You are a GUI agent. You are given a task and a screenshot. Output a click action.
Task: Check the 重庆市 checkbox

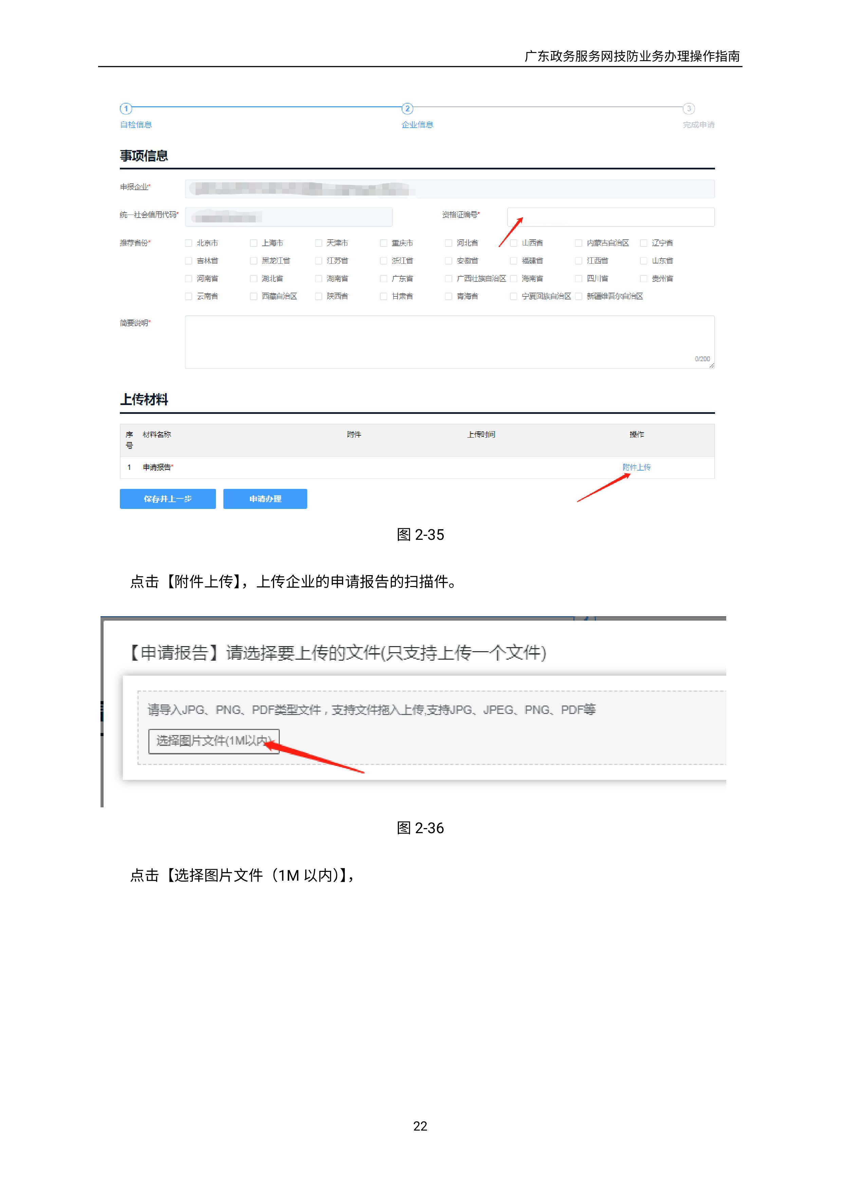pyautogui.click(x=383, y=243)
